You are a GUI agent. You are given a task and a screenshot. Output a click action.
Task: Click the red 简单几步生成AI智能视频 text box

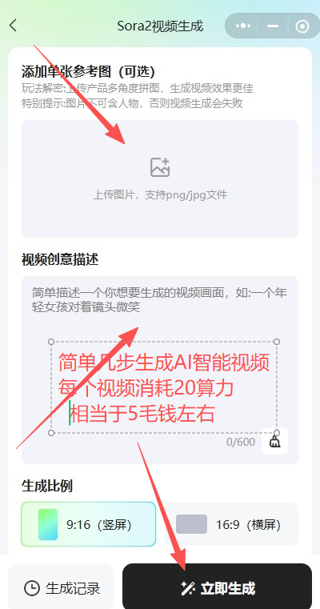[164, 387]
